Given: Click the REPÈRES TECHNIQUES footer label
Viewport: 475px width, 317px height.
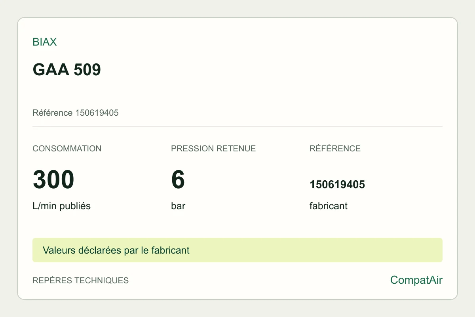Looking at the screenshot, I should pos(81,281).
